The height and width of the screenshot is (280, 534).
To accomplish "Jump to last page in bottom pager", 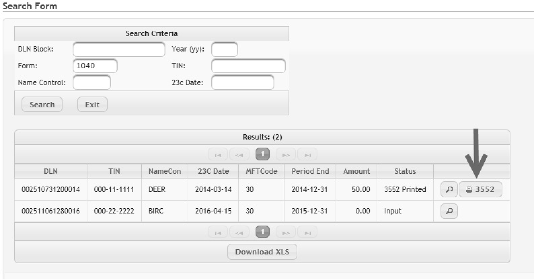I will coord(307,233).
